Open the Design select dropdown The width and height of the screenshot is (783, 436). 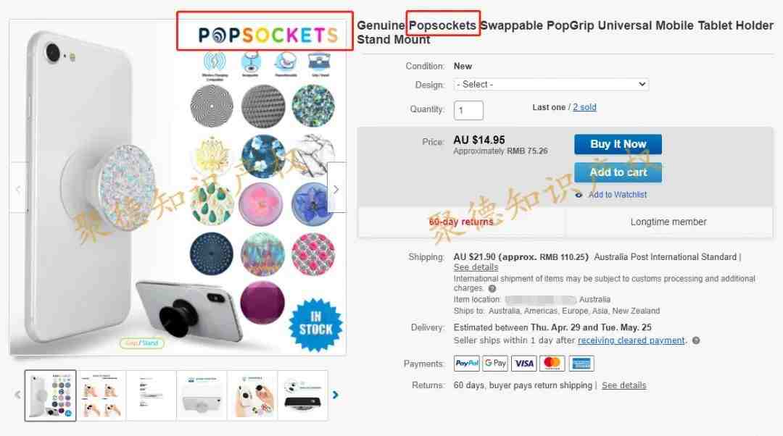[x=551, y=84]
